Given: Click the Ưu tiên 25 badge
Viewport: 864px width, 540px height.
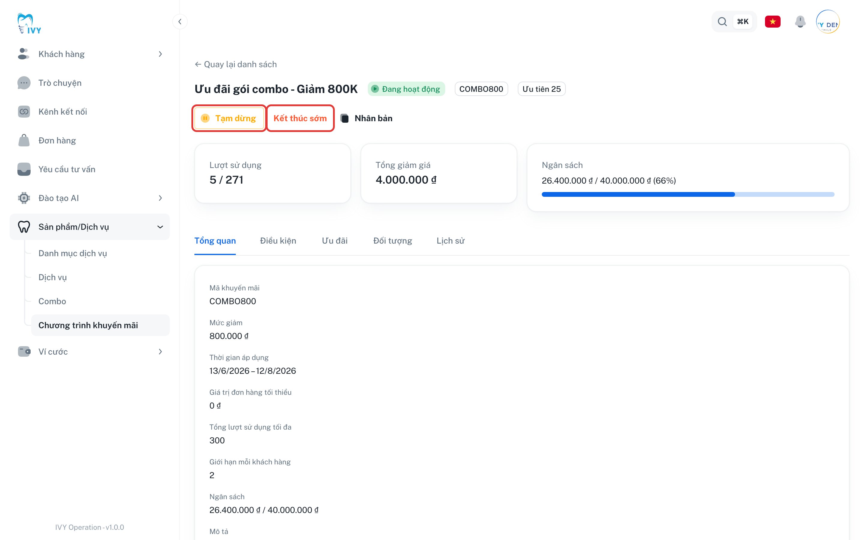Looking at the screenshot, I should pyautogui.click(x=541, y=89).
